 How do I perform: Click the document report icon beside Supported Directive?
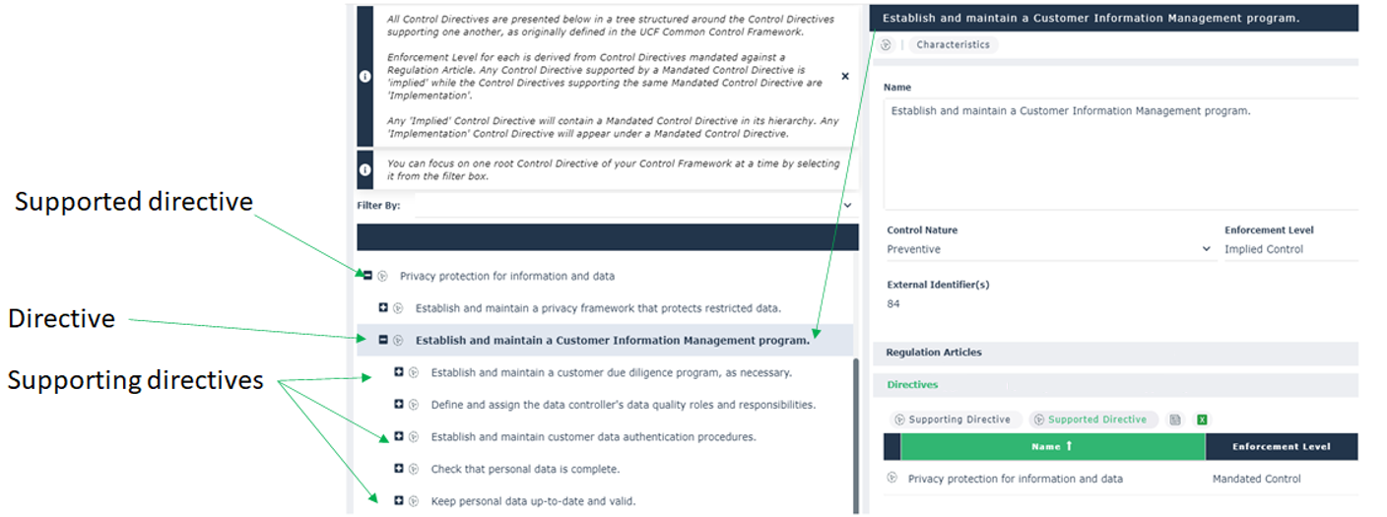[1175, 420]
